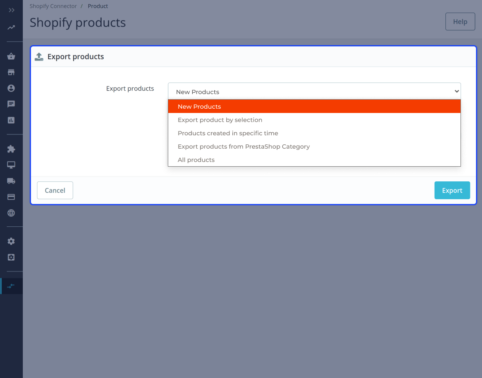
Task: Choose Export product by selection option
Action: [x=314, y=120]
